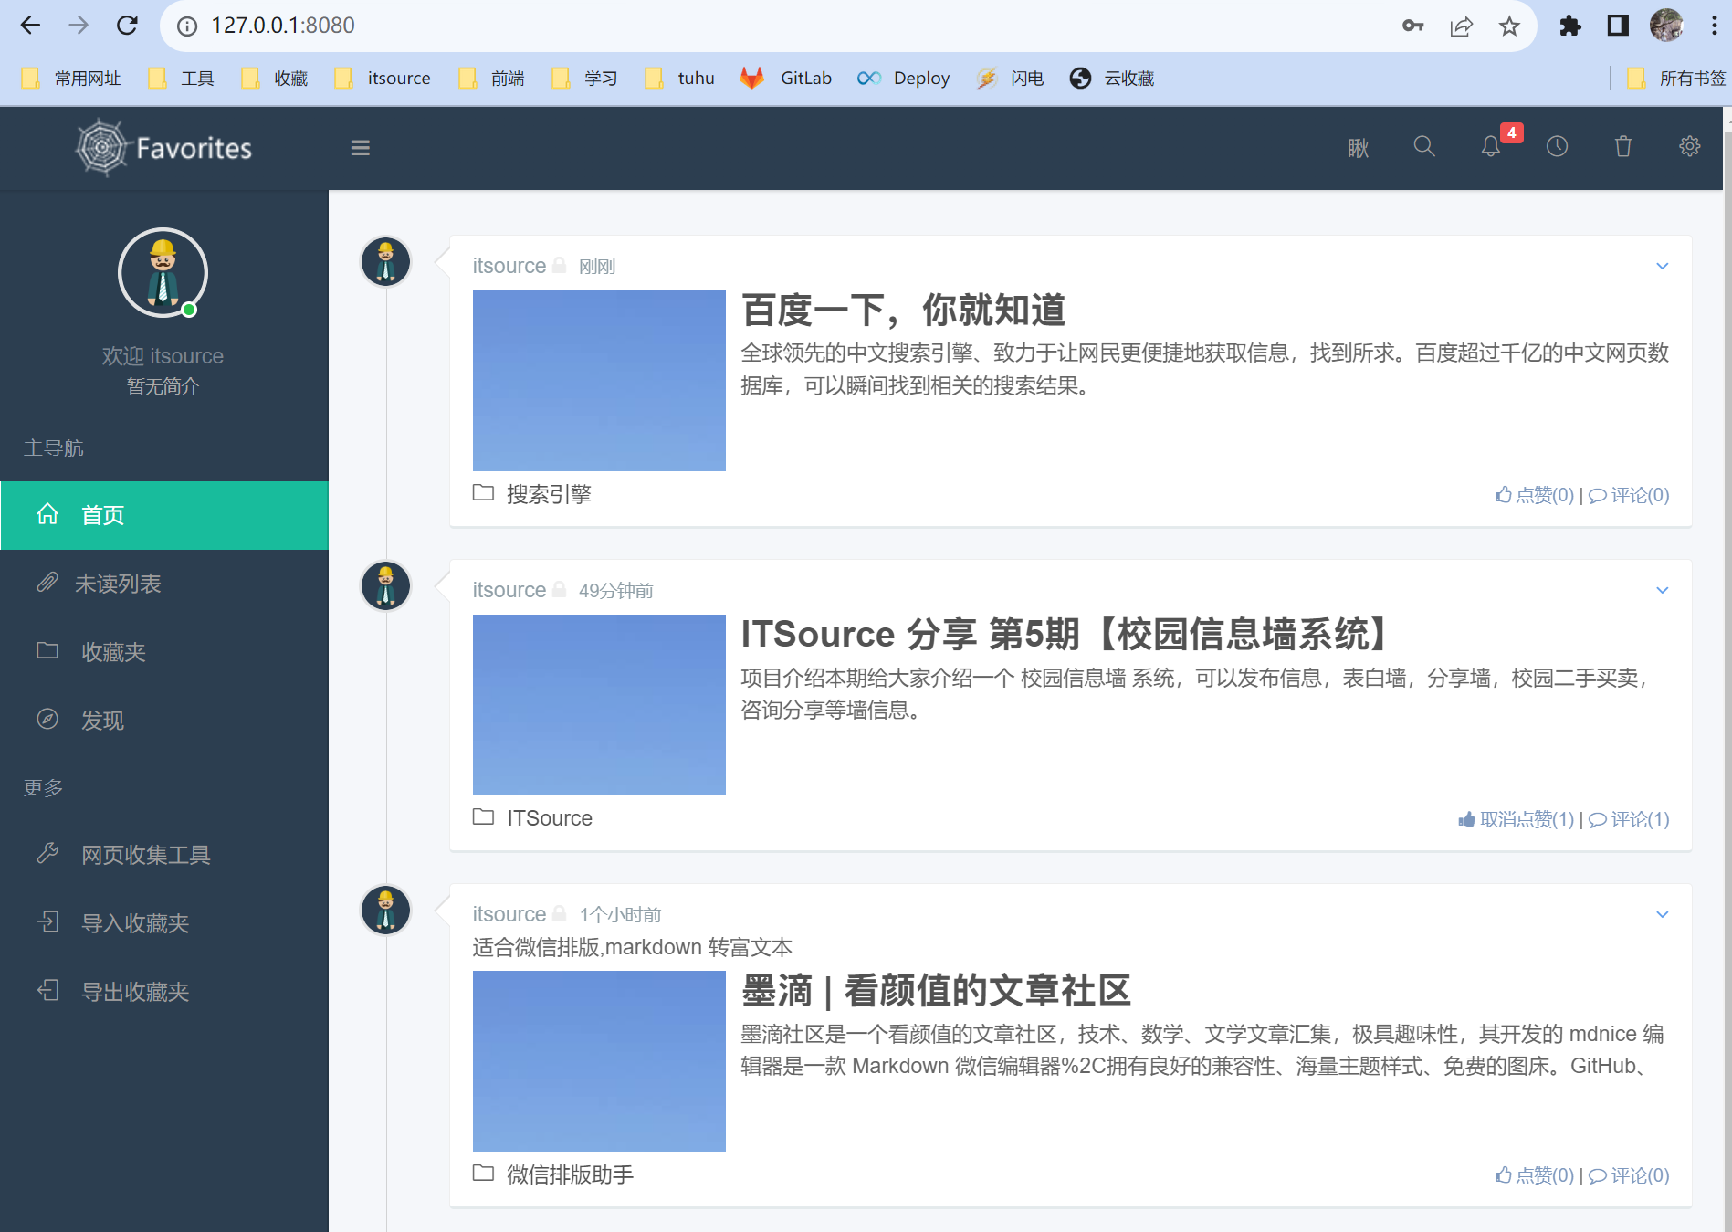Open folder 微信排版助手 tag
Image resolution: width=1732 pixels, height=1232 pixels.
(x=553, y=1174)
